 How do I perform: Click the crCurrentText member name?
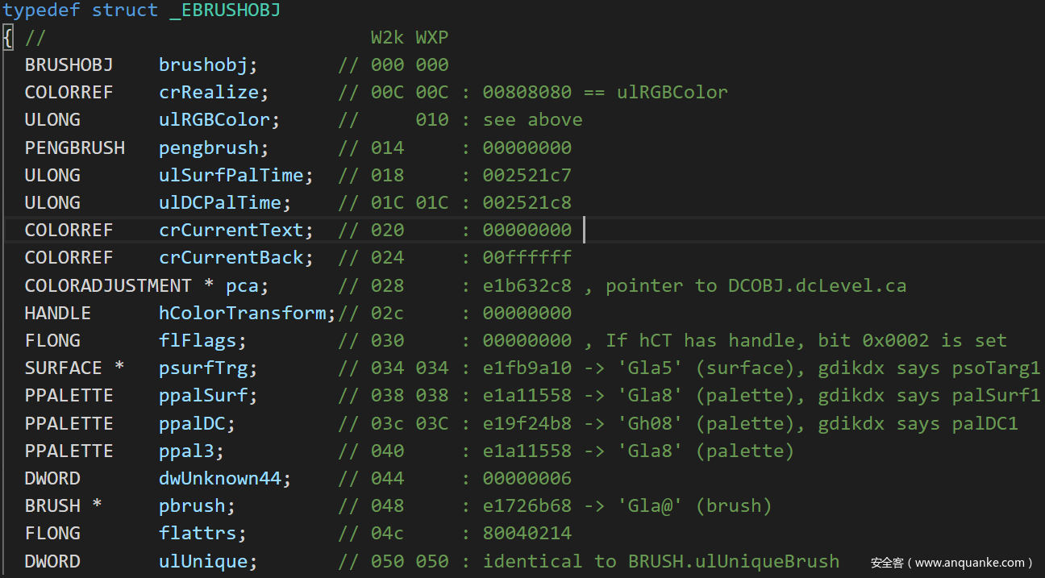tap(231, 230)
